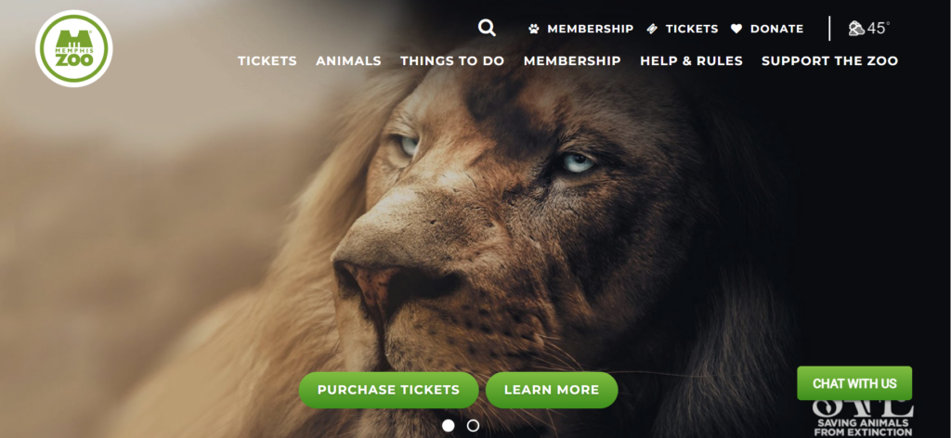Click the Purchase Tickets button
This screenshot has width=951, height=438.
(x=389, y=390)
